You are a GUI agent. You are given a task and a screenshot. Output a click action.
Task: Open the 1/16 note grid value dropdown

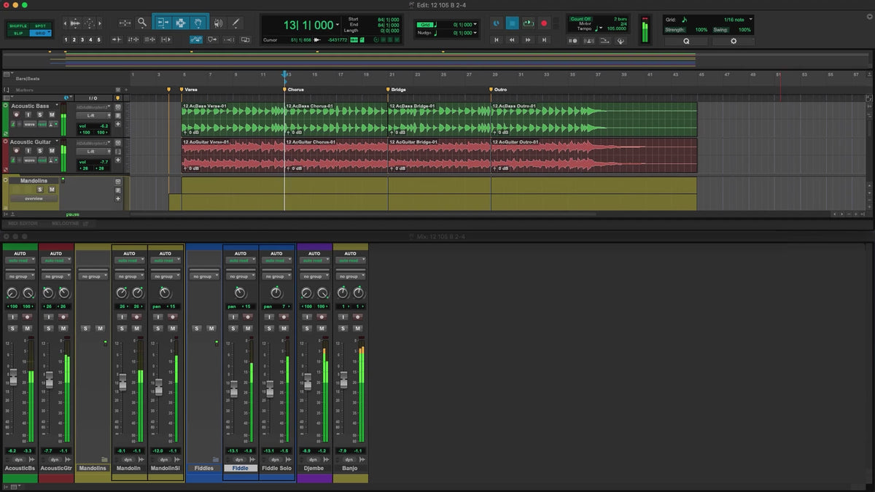(751, 19)
